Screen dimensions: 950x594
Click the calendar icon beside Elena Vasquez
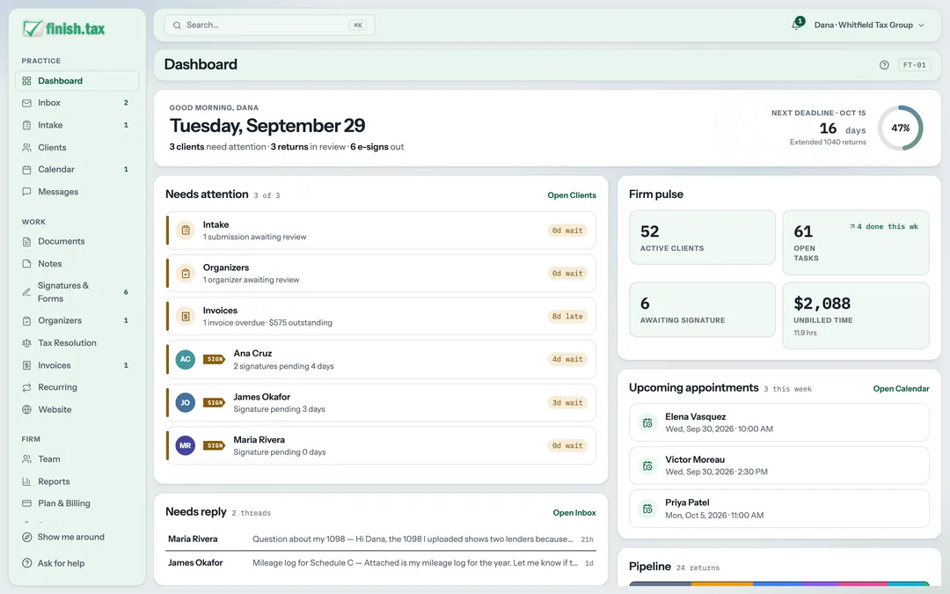pyautogui.click(x=647, y=422)
